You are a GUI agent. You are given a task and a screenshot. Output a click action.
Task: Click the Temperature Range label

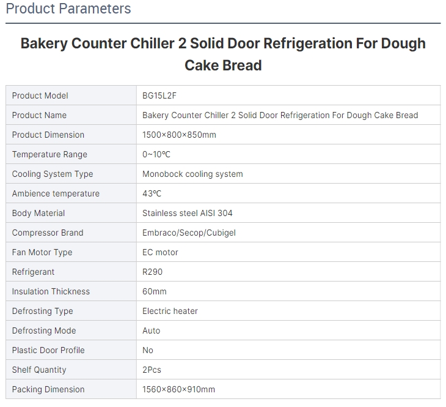click(49, 154)
